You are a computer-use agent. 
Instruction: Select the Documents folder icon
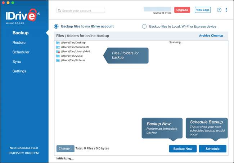click(58, 47)
